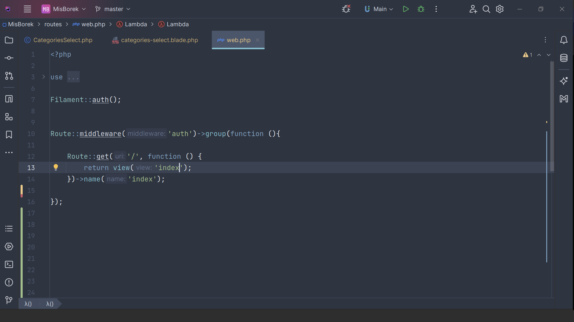Click the folded use ellipsis placeholder

(x=73, y=77)
